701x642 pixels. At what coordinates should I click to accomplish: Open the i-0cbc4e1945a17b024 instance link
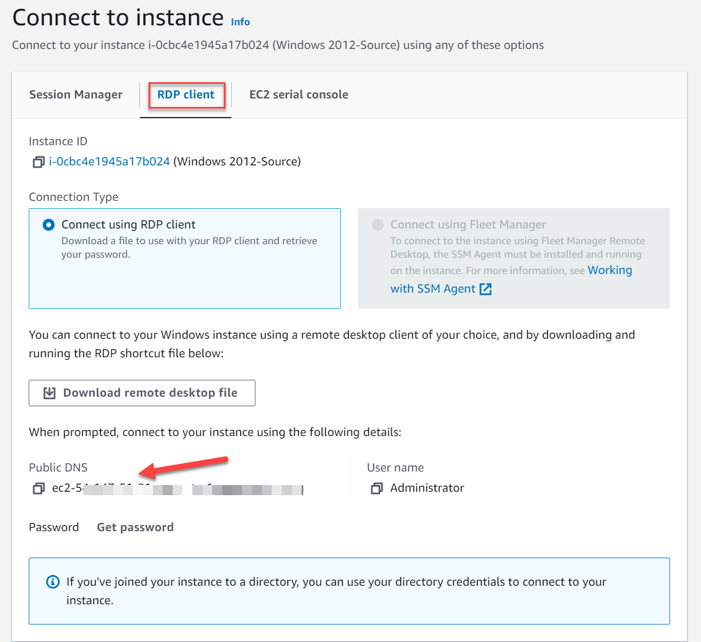click(109, 161)
